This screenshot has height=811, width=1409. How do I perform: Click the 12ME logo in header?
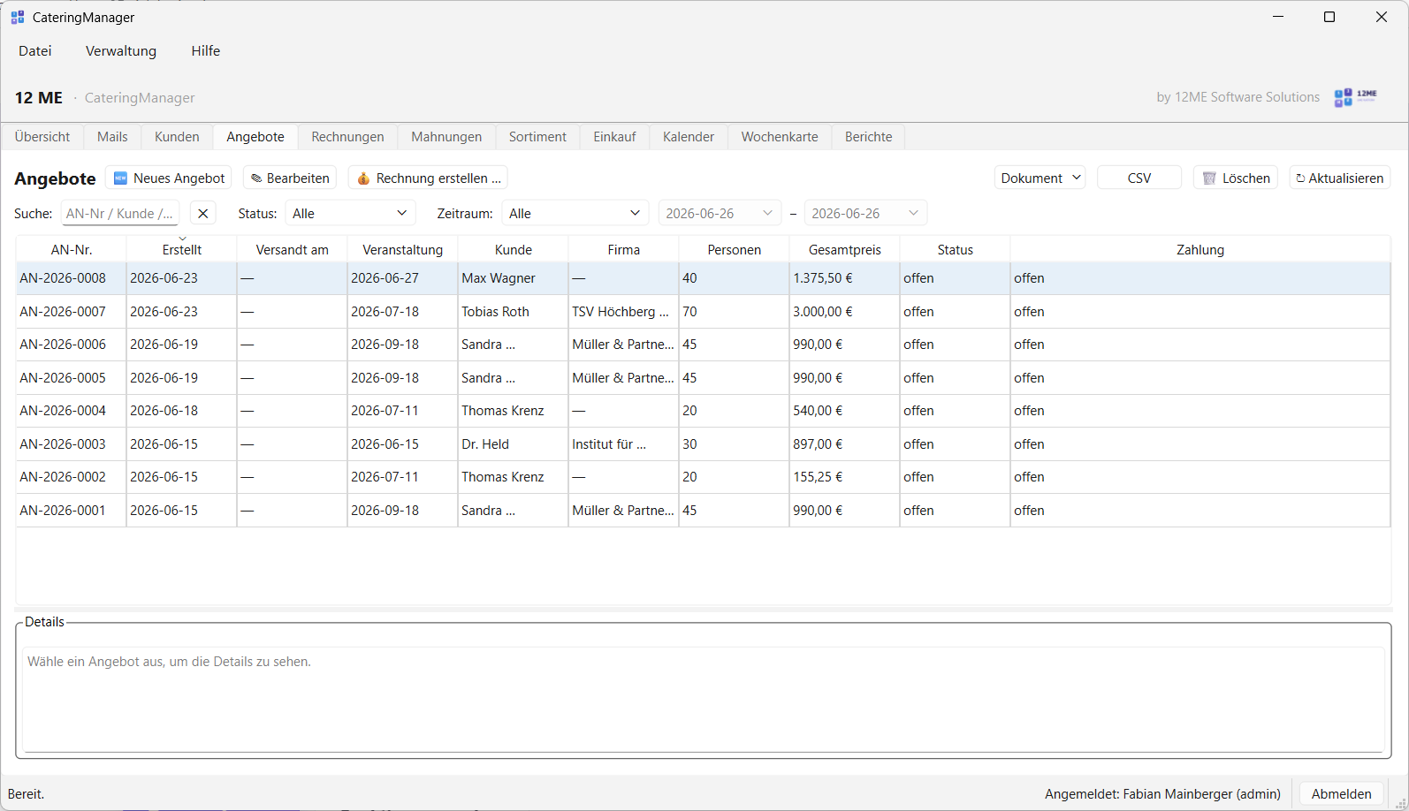tap(1355, 97)
